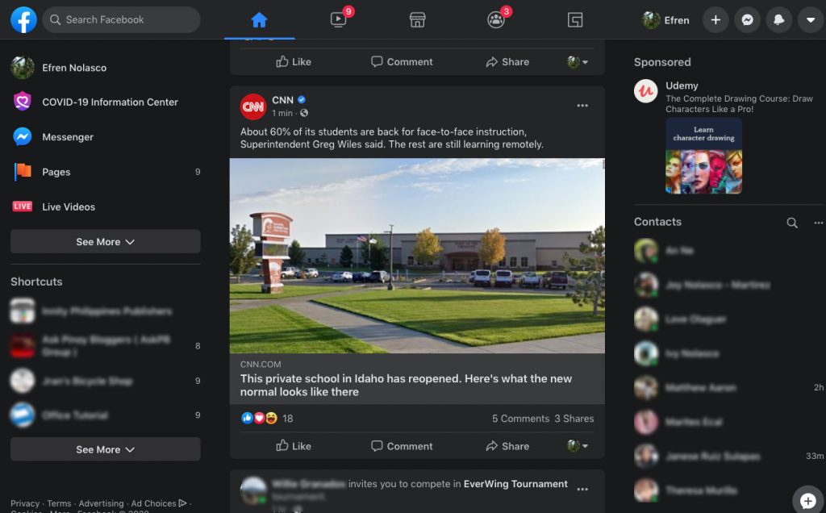Open 5 Comments on CNN post
Screen dimensions: 826x513
(x=520, y=418)
